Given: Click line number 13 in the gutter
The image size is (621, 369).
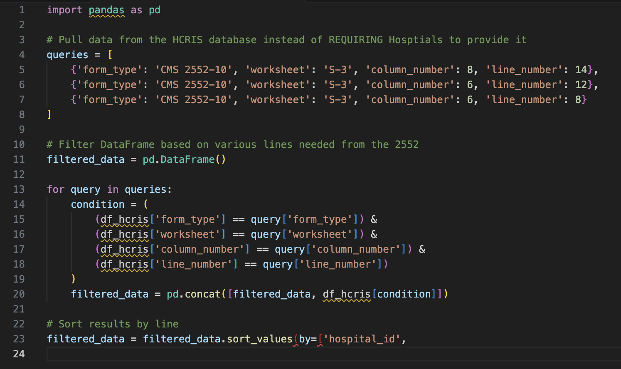Looking at the screenshot, I should (19, 189).
